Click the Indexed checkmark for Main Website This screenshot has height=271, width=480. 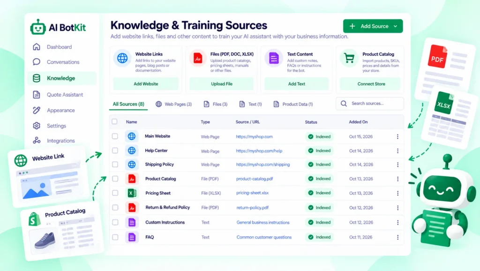(x=311, y=136)
